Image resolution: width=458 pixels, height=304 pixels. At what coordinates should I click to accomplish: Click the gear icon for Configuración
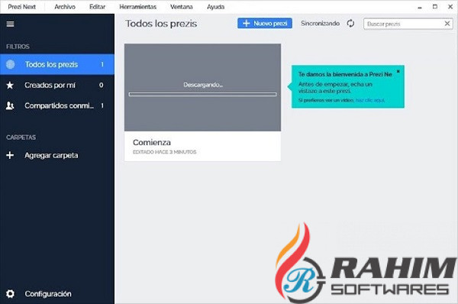pyautogui.click(x=10, y=294)
